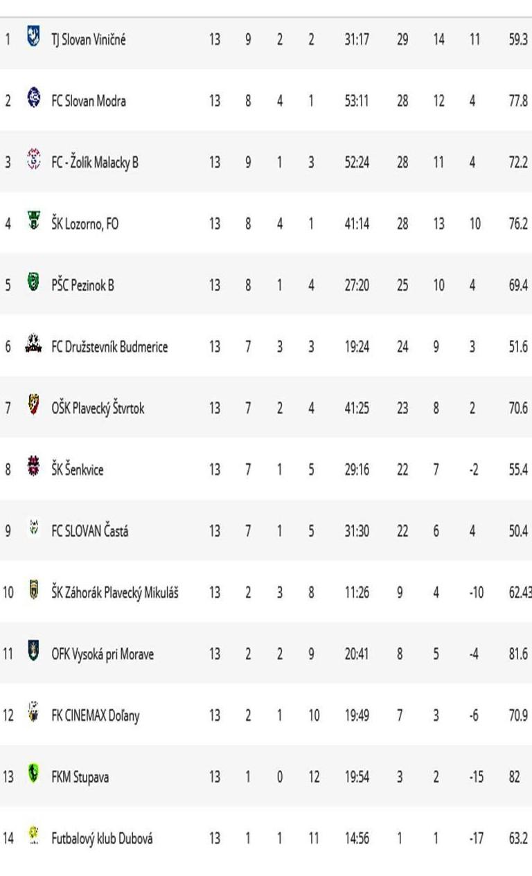The image size is (532, 876).
Task: Open the ŠK Lozorno, FO team page
Action: point(85,224)
